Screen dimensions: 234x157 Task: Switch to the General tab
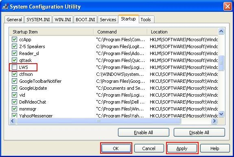tap(14, 20)
